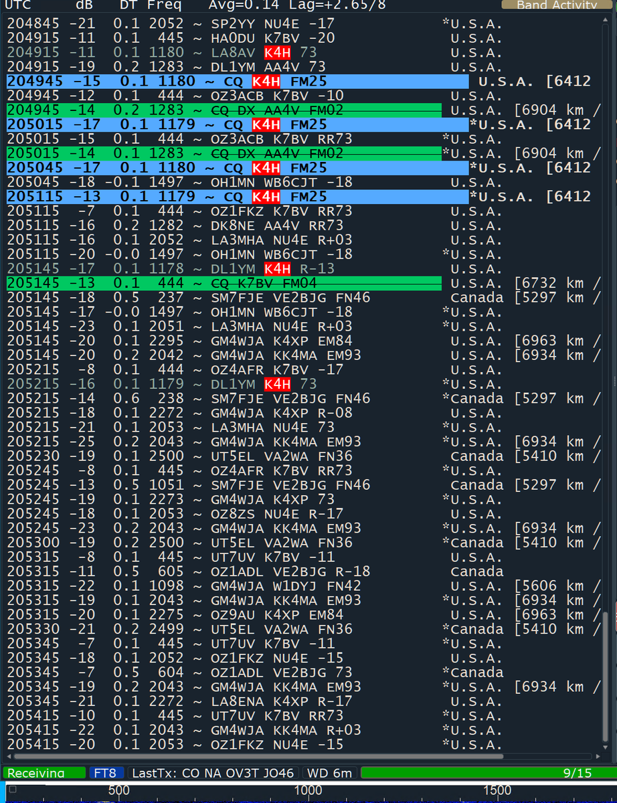Select the 204945 CQ DX AA4V FM02 row
Screen dimensions: 617x803
(224, 110)
